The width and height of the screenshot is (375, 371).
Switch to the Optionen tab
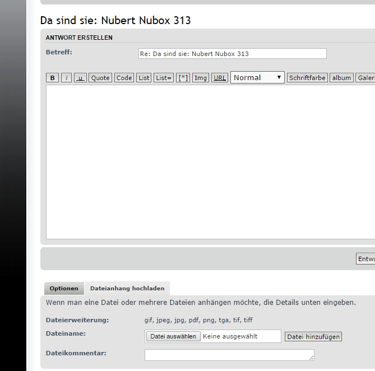64,289
